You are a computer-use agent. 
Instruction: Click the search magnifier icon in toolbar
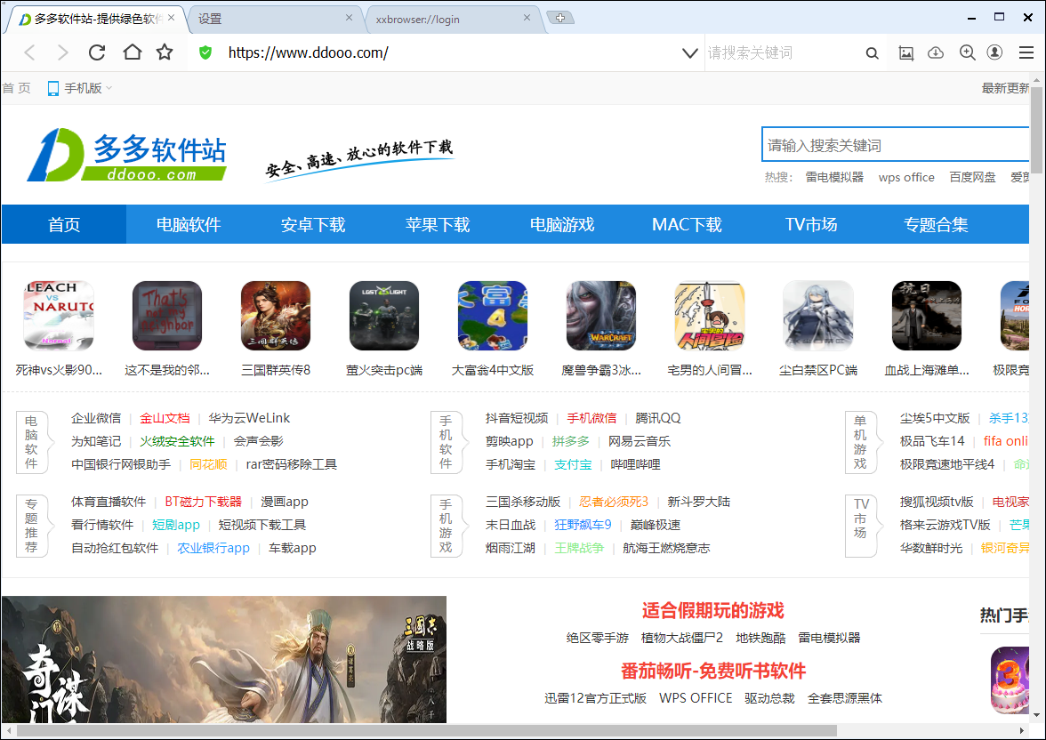tap(872, 53)
